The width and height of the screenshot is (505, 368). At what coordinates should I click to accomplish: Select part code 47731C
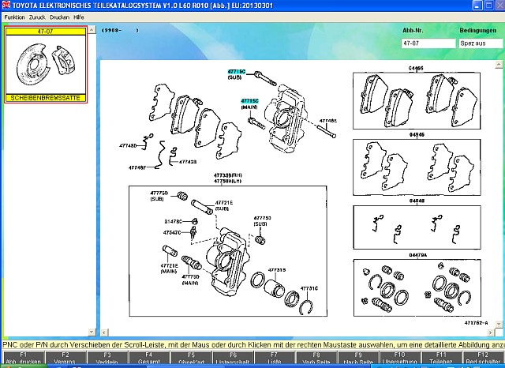309,288
